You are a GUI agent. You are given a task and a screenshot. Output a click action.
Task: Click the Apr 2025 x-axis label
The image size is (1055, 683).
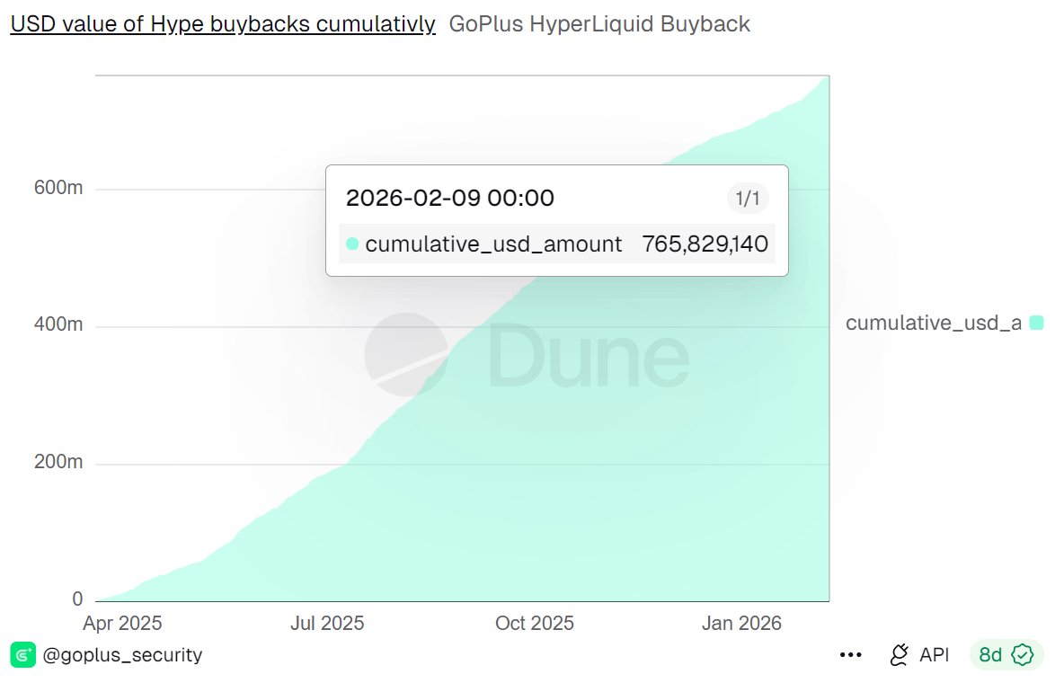coord(122,623)
